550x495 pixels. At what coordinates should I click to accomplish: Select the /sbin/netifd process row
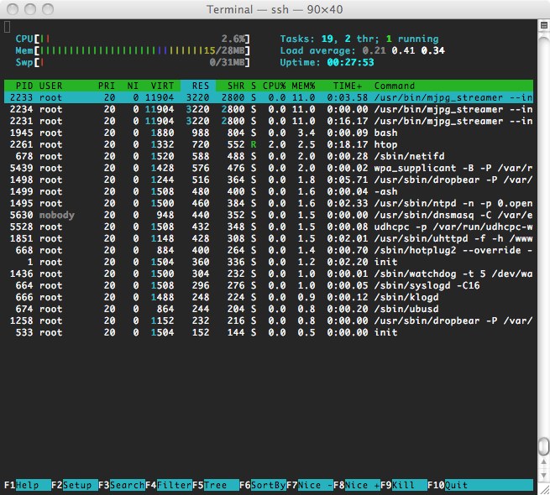(x=269, y=156)
